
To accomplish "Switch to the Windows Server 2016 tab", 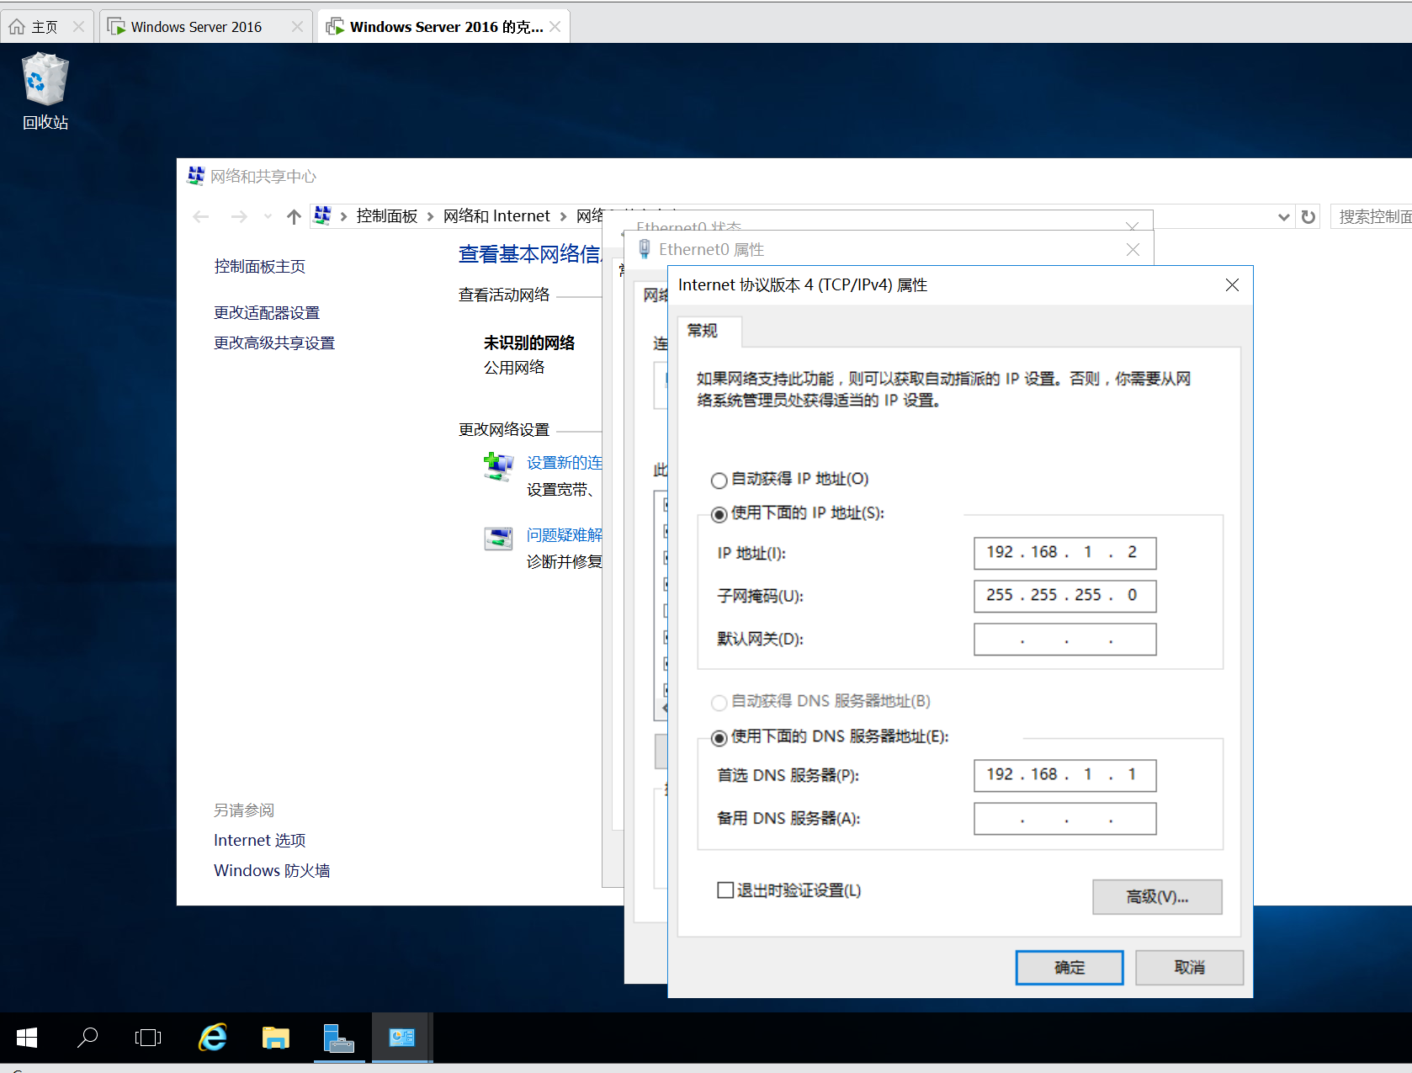I will click(196, 27).
